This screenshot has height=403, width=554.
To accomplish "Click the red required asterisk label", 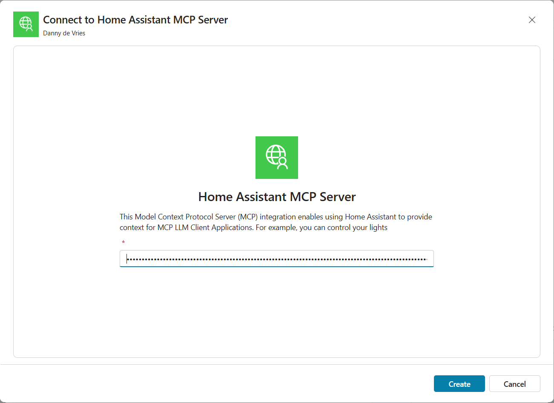I will (123, 242).
